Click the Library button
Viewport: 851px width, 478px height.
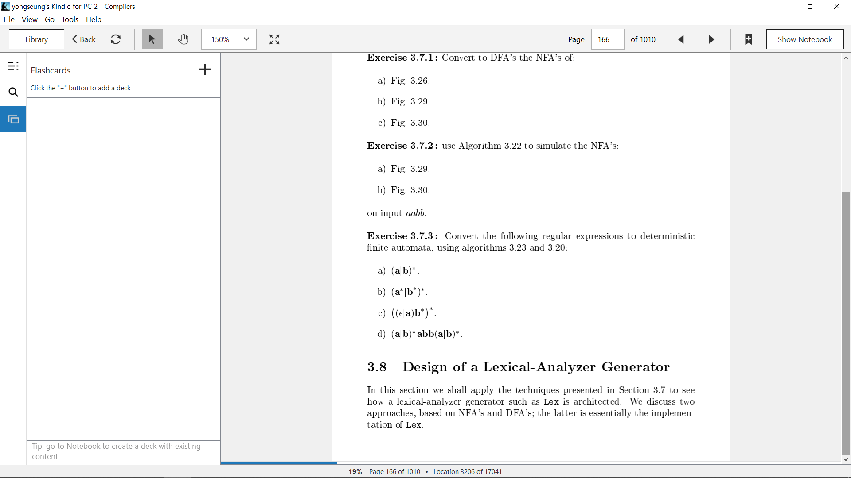tap(36, 39)
